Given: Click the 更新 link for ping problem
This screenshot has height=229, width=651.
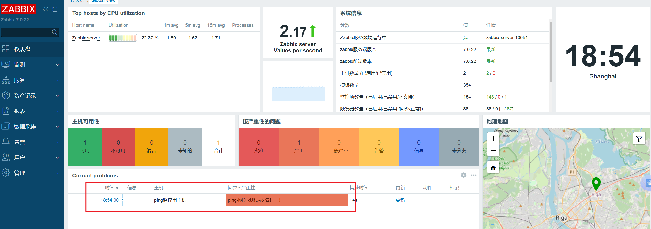Looking at the screenshot, I should tap(400, 200).
